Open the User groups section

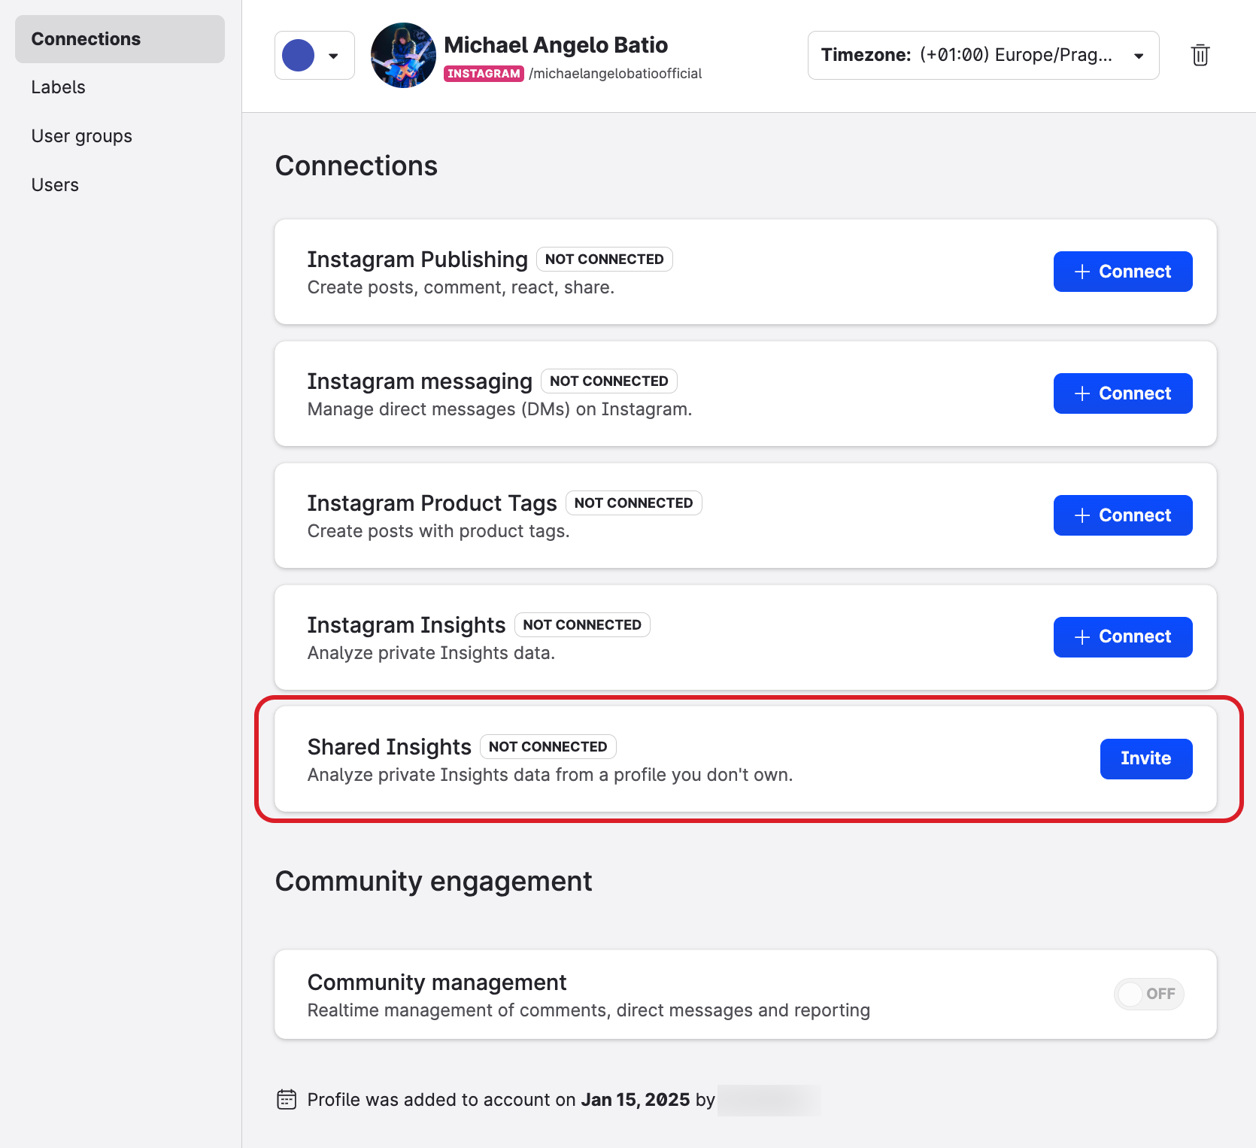[81, 135]
